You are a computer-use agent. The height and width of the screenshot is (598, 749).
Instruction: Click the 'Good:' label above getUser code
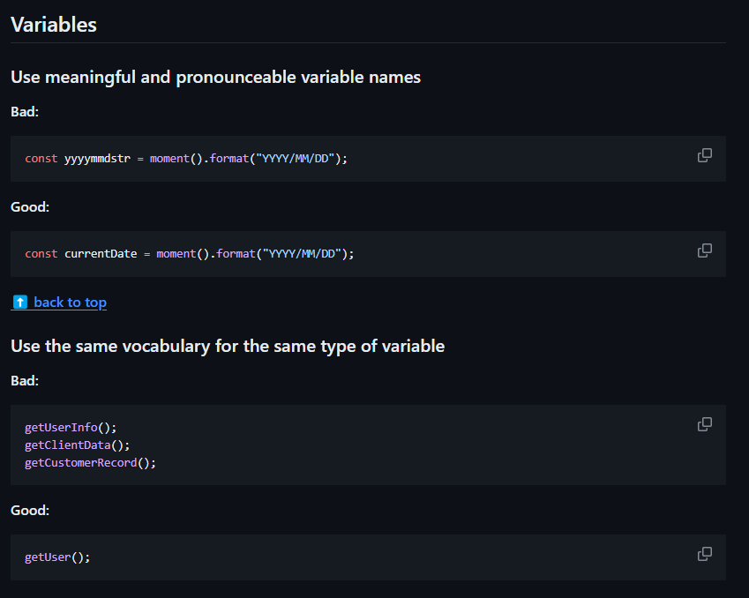pos(30,511)
